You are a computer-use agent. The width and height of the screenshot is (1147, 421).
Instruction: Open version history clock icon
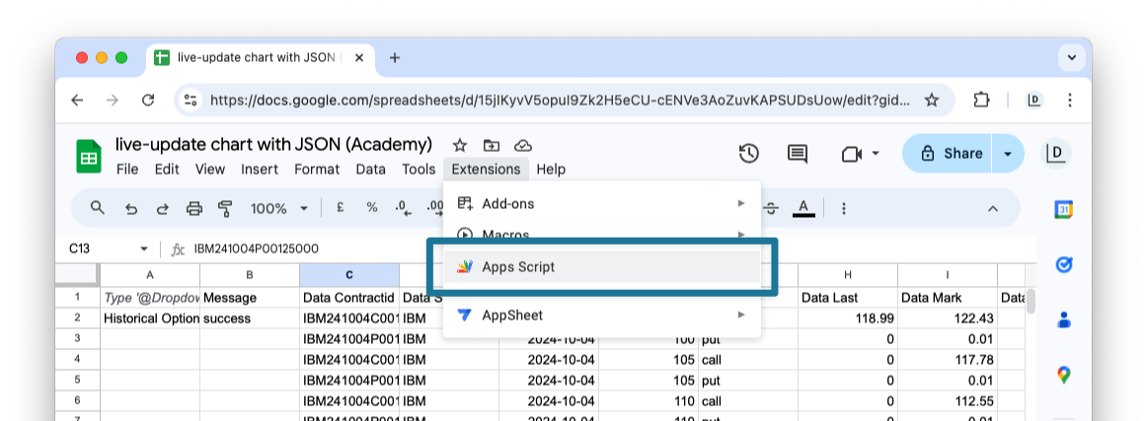(x=749, y=154)
